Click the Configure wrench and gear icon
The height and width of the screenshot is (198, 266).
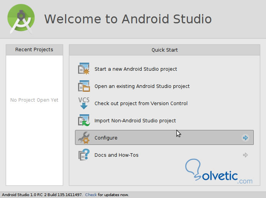click(x=84, y=138)
